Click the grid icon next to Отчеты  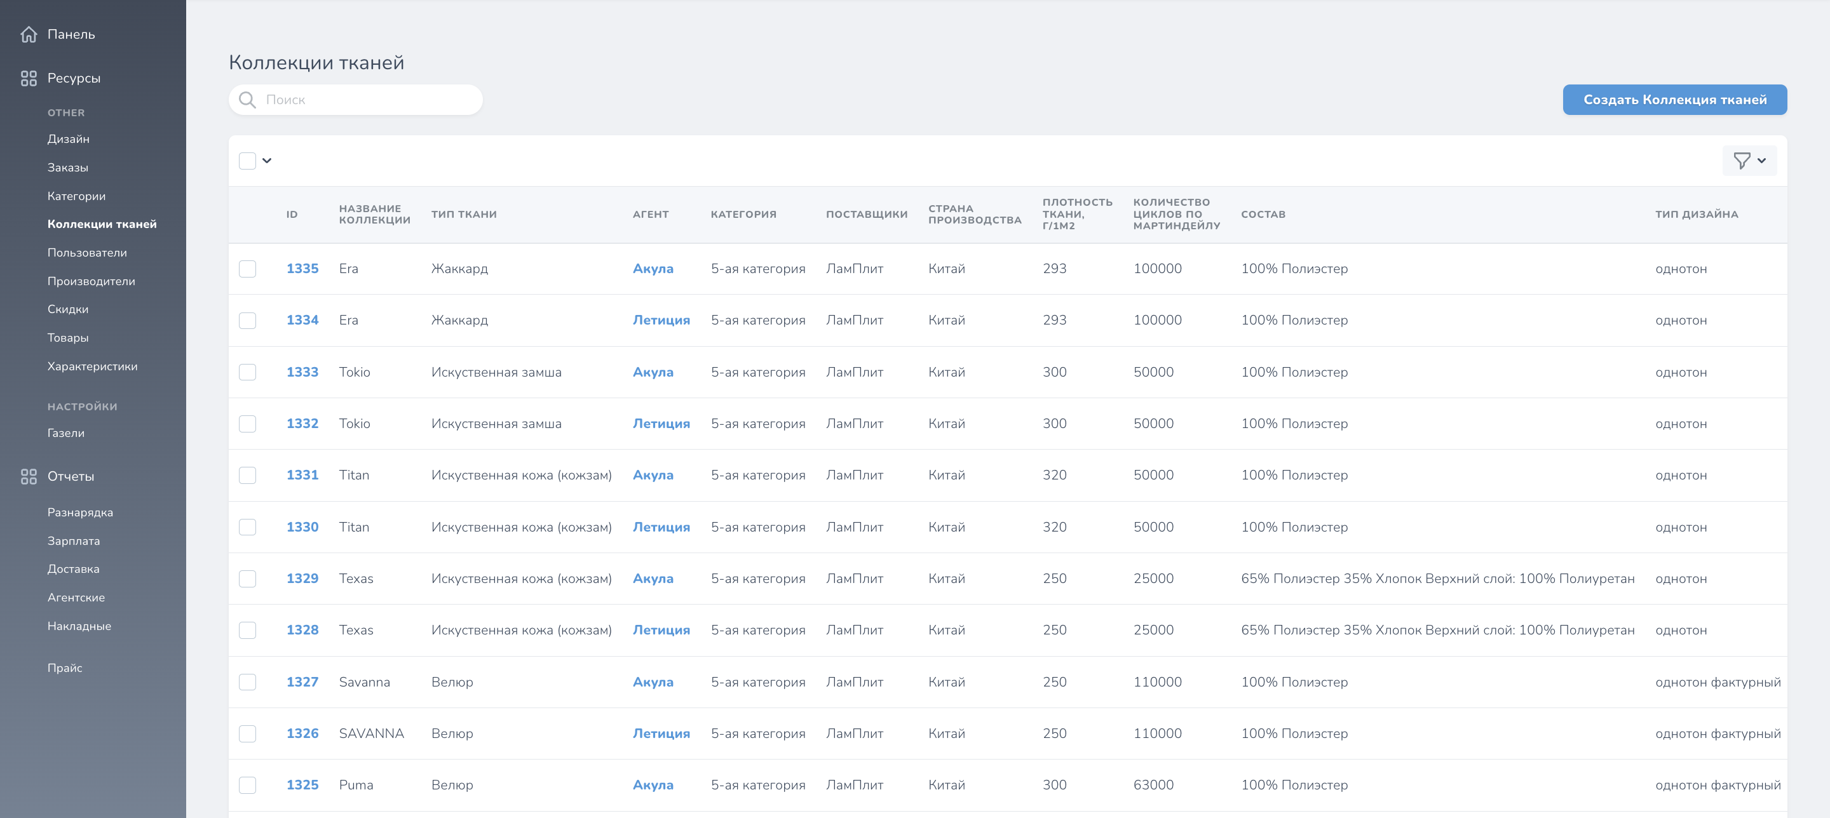pos(29,476)
